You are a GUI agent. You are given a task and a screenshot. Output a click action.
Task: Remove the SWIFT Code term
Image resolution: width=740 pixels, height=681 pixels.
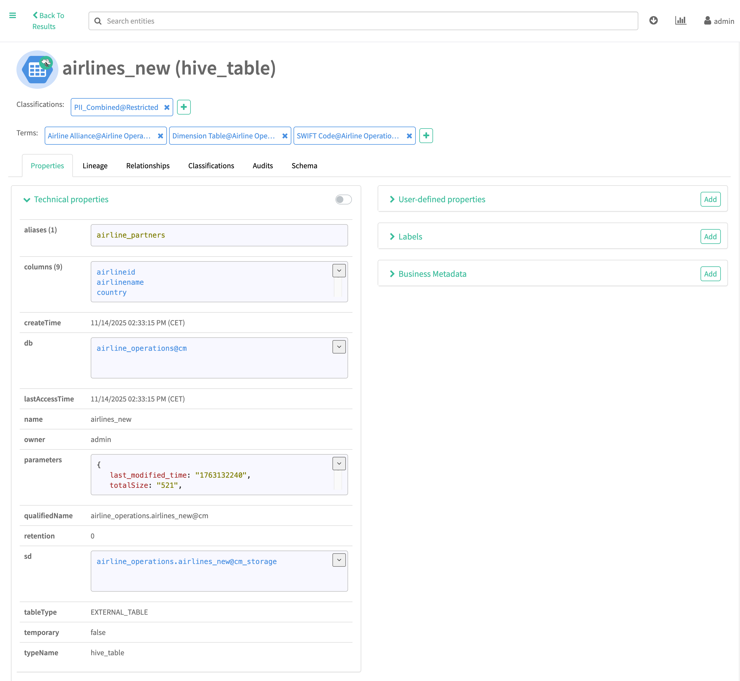[409, 136]
